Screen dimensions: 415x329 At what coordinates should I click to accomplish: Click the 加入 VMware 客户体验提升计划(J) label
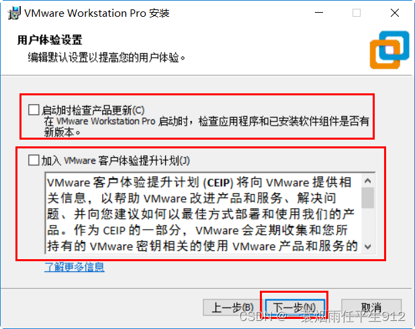(116, 160)
